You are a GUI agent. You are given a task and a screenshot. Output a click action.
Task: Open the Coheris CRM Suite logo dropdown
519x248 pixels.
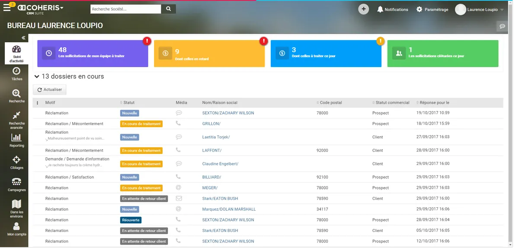point(41,10)
